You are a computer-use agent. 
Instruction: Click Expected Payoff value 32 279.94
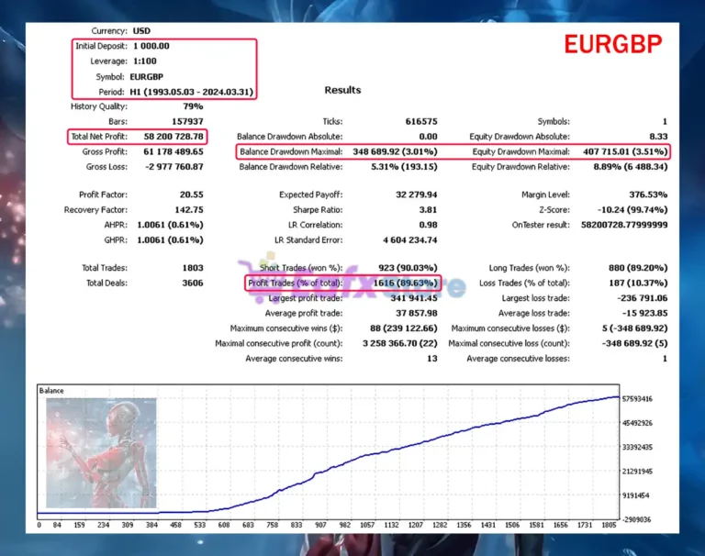[417, 195]
